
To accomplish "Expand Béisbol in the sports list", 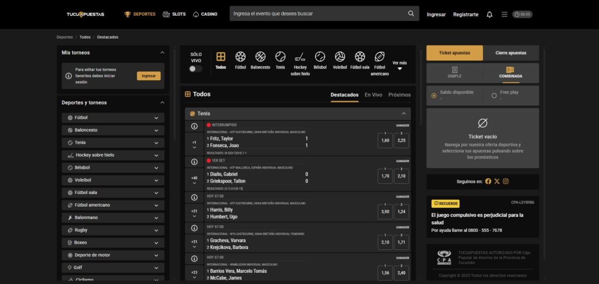I will coord(113,168).
